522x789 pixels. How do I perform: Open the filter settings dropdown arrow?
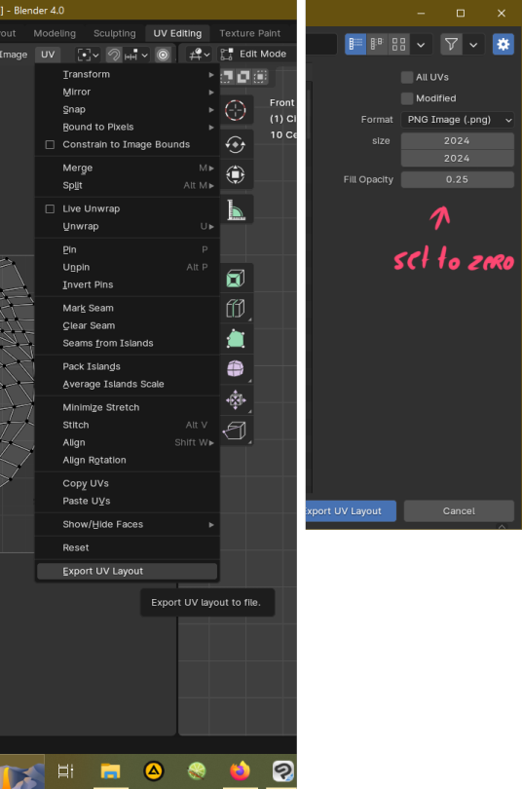coord(473,44)
